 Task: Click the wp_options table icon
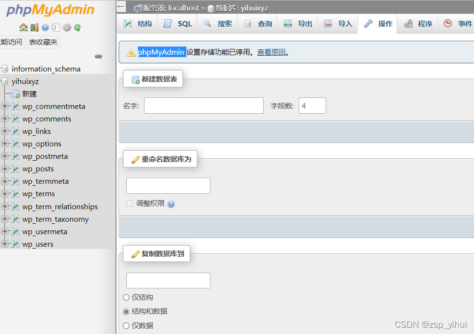(x=15, y=144)
